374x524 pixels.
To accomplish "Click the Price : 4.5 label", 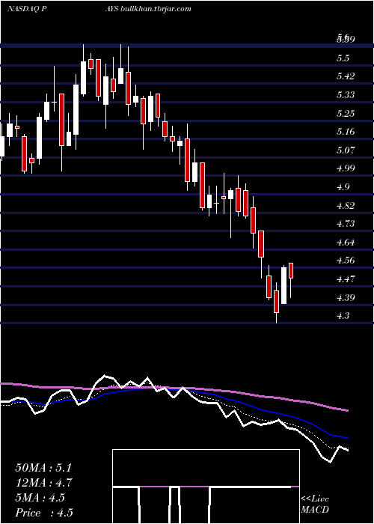I will pyautogui.click(x=43, y=513).
